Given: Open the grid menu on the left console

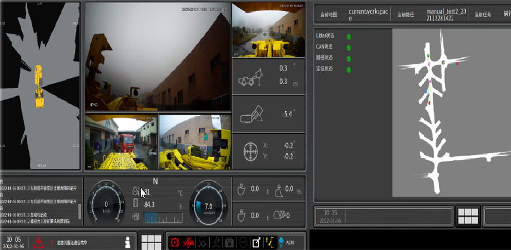Looking at the screenshot, I should (151, 242).
